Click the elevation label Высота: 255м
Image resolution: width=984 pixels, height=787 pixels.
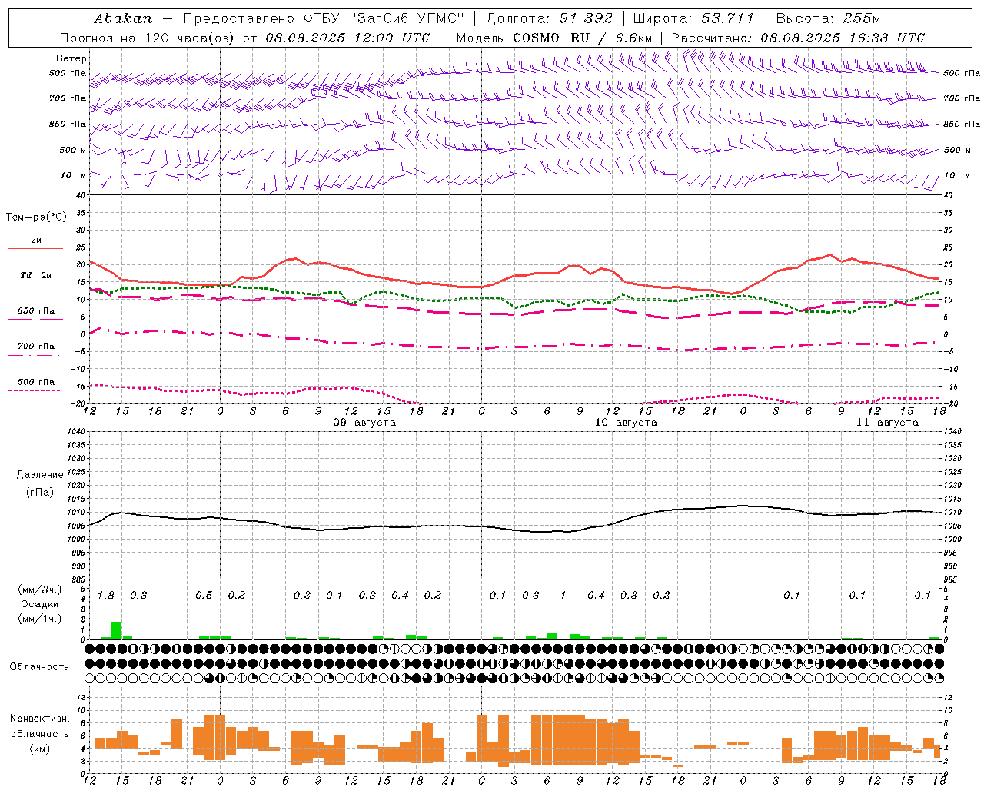tap(828, 18)
